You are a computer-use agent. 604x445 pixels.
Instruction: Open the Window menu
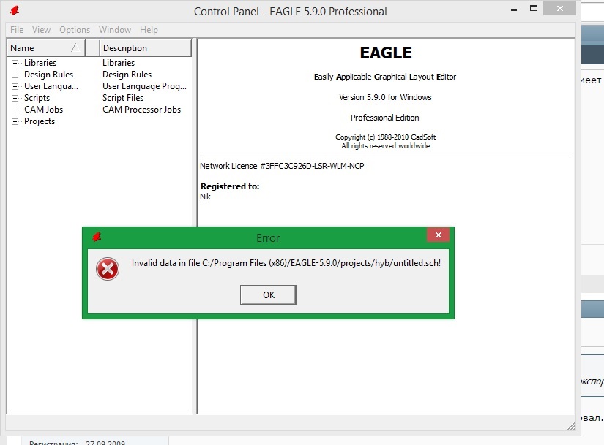(x=115, y=30)
